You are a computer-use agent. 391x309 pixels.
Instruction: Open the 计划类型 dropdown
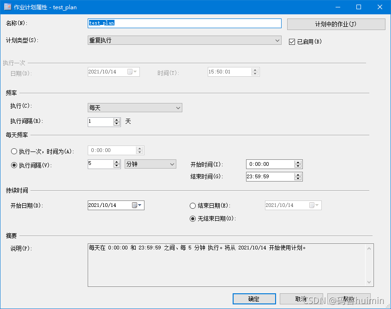point(185,41)
